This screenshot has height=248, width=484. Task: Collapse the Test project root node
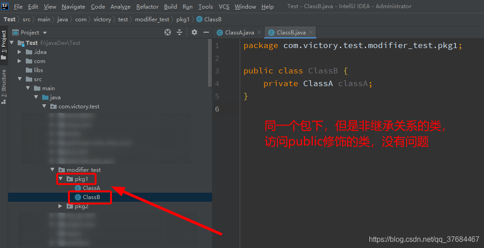(x=12, y=43)
